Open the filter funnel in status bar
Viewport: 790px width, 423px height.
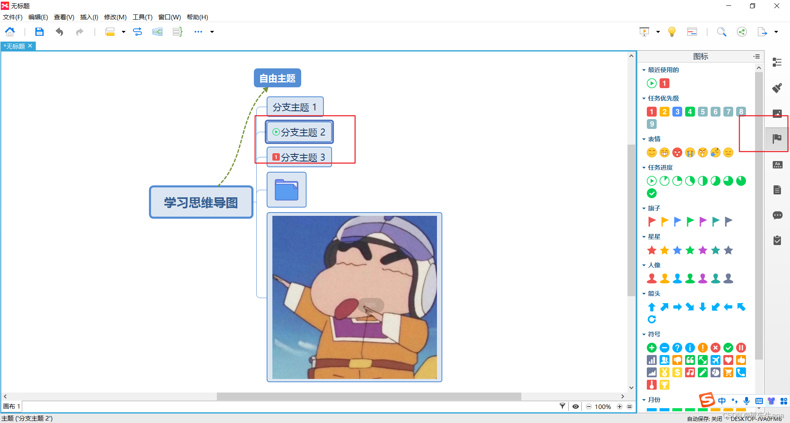[562, 406]
